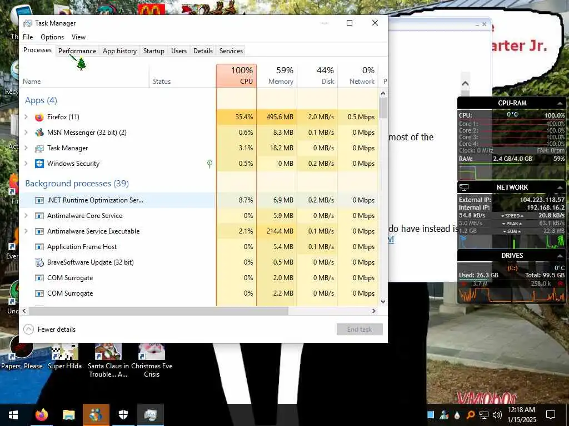The image size is (569, 426).
Task: Open File Explorer from the taskbar
Action: coord(68,415)
